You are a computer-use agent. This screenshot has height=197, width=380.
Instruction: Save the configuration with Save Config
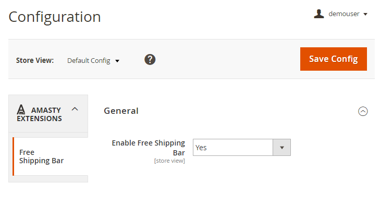(x=334, y=59)
